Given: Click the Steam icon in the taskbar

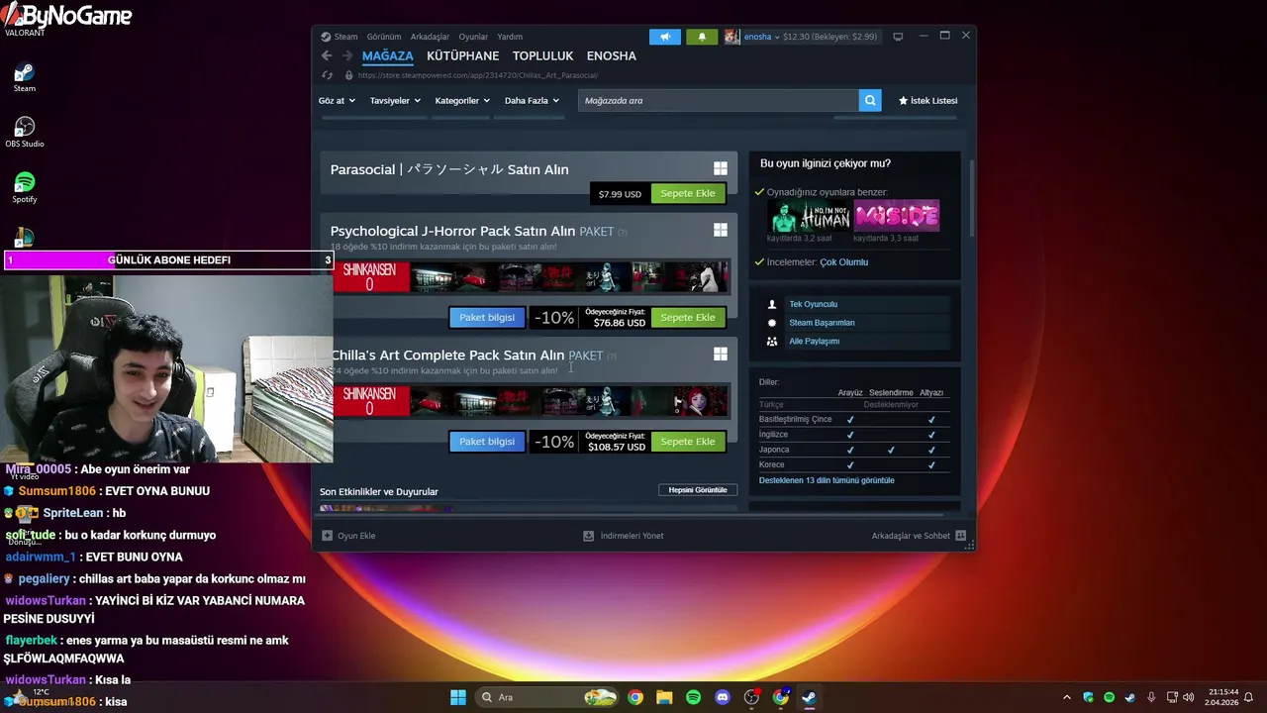Looking at the screenshot, I should click(809, 697).
